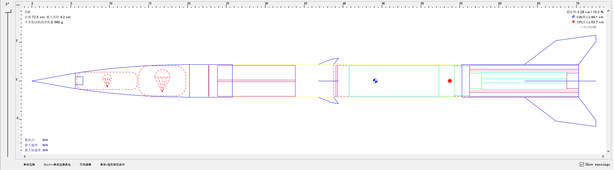Click the horizontal scrollbar left arrow

pos(25,156)
